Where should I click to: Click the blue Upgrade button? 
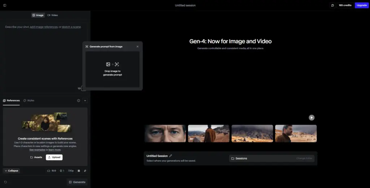point(361,5)
